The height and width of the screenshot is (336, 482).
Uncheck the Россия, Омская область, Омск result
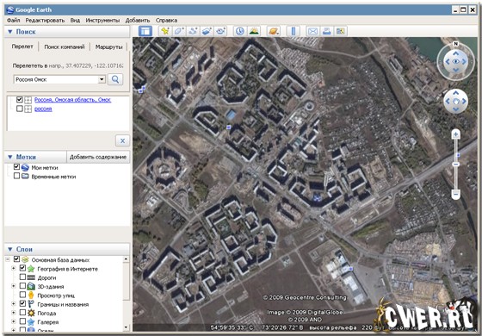20,100
